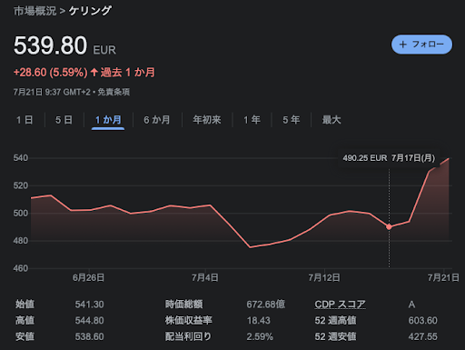Select the 1日 time range tab

(25, 120)
